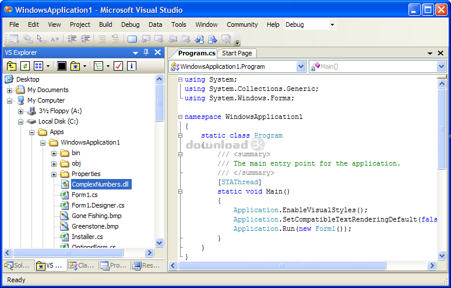Image resolution: width=451 pixels, height=288 pixels.
Task: Expand the bin folder node
Action: 54,153
